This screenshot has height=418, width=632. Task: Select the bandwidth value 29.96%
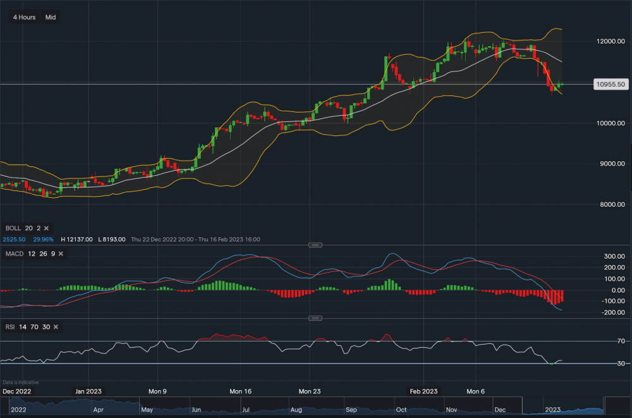coord(44,240)
